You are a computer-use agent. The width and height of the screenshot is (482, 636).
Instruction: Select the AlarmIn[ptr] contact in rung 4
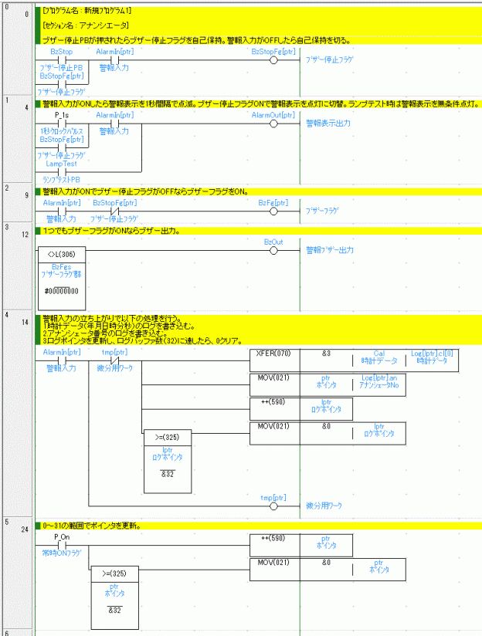[62, 360]
